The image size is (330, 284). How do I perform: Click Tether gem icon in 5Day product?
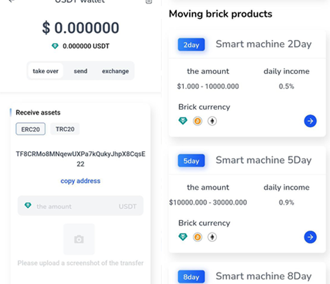pyautogui.click(x=183, y=237)
